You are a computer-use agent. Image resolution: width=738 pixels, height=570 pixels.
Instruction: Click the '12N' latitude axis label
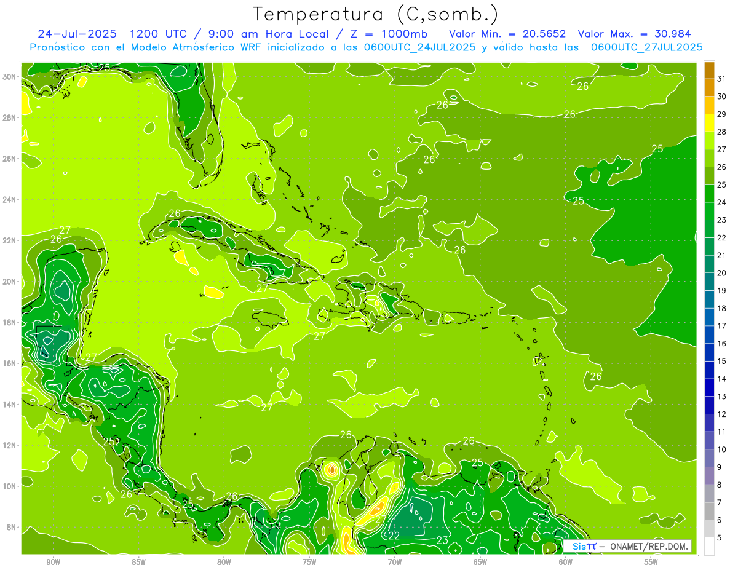pos(10,445)
